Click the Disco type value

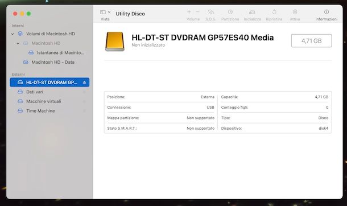(x=323, y=118)
